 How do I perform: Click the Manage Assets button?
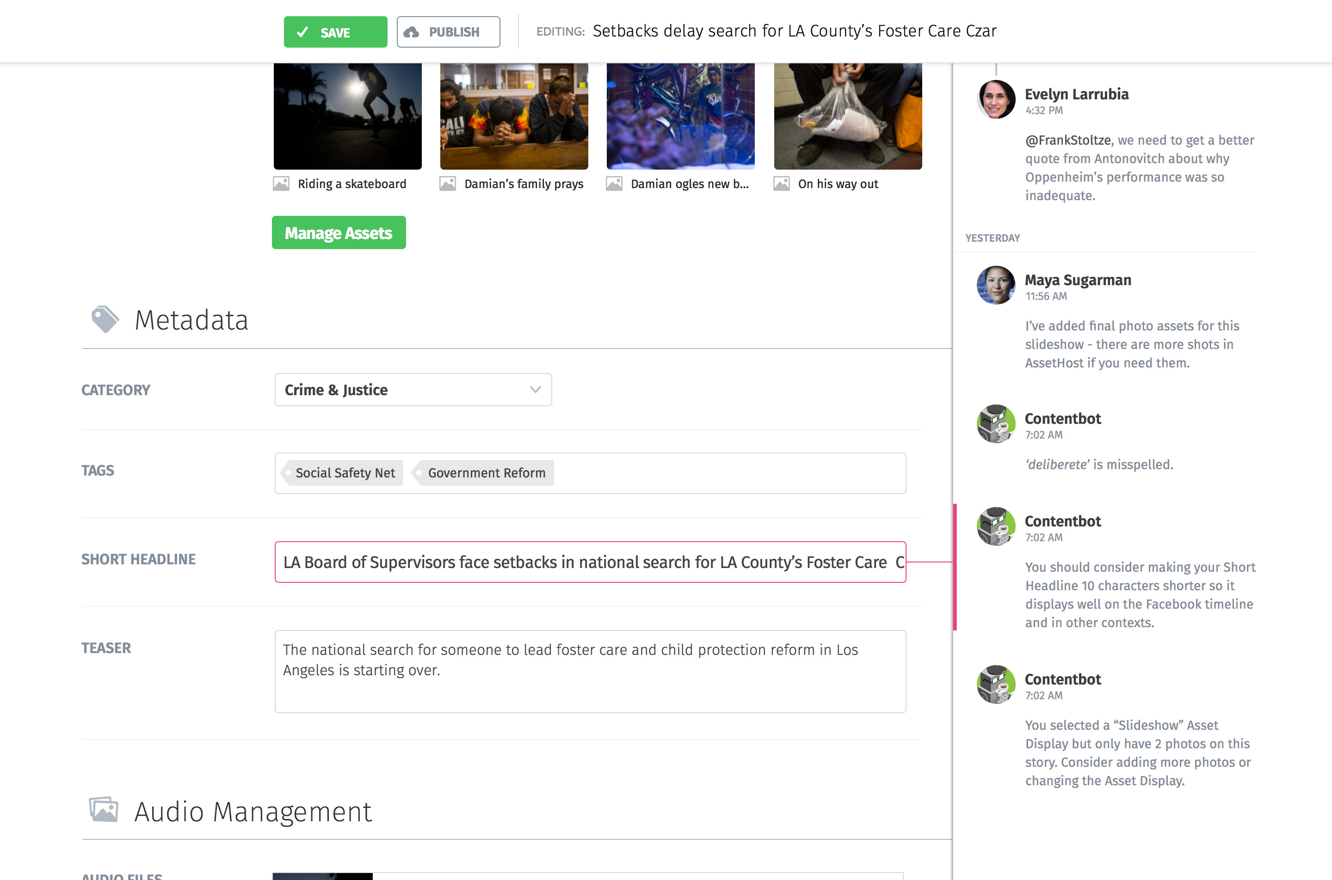339,232
